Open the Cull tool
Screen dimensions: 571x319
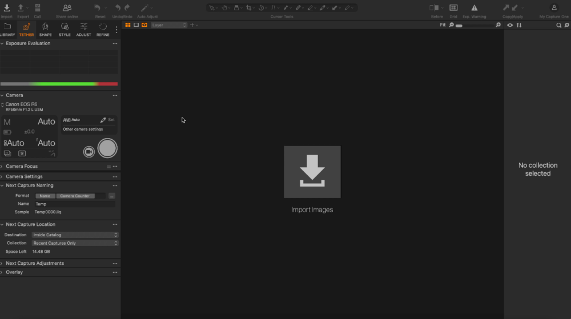[x=37, y=8]
